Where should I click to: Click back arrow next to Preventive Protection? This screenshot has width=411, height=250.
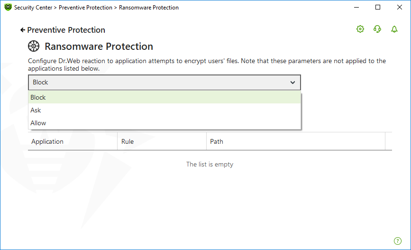coord(23,30)
